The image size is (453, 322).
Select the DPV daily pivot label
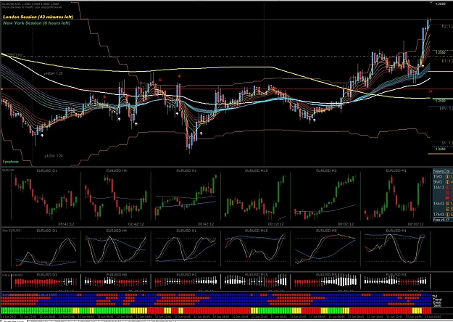(446, 109)
